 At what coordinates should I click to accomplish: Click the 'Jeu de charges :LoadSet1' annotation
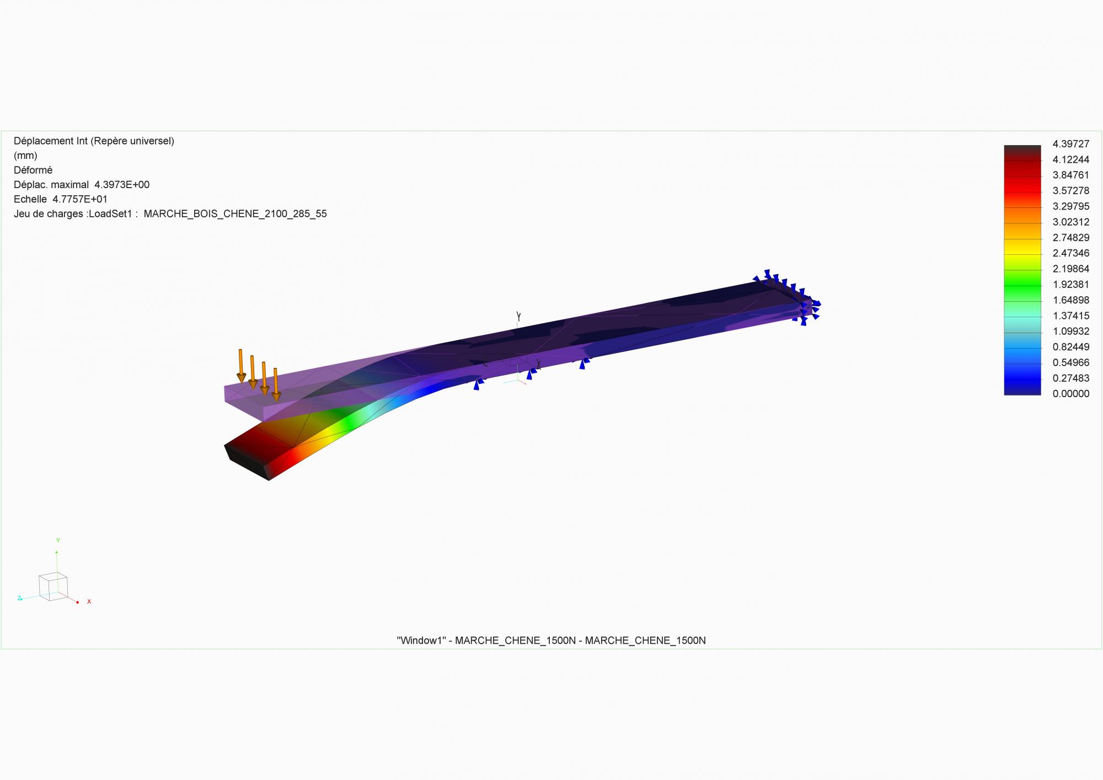(170, 214)
